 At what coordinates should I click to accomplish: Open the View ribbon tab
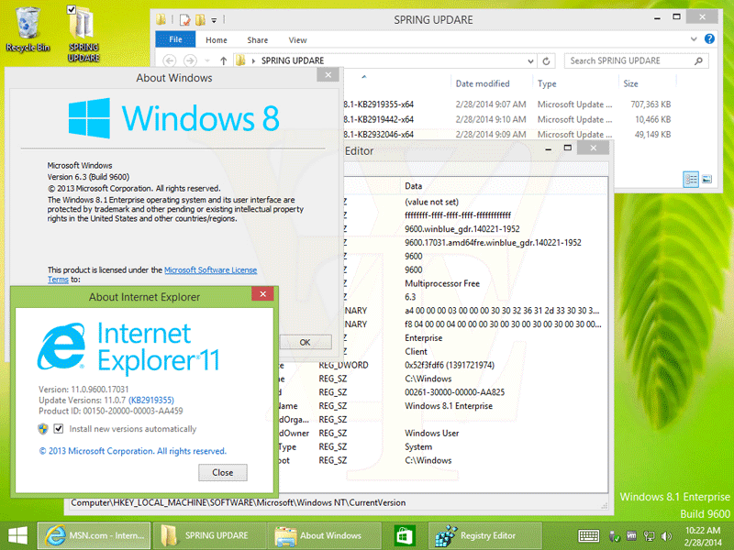[297, 40]
